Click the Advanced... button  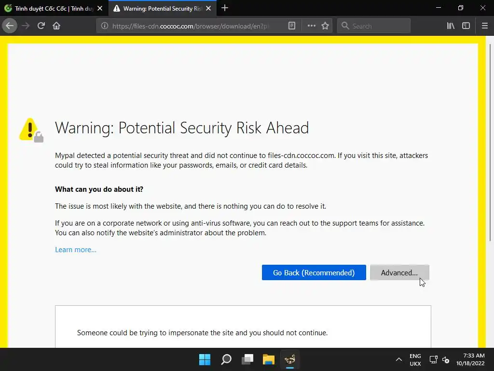pyautogui.click(x=399, y=272)
